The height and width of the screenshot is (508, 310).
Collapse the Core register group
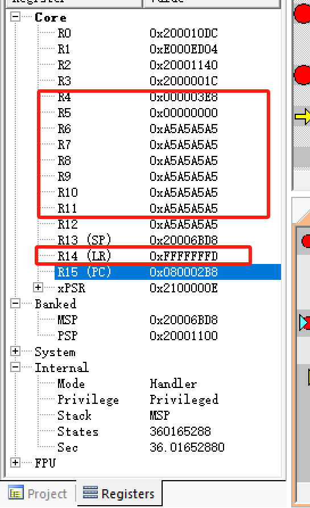pyautogui.click(x=15, y=16)
